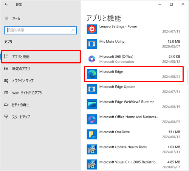Click the 2024/08/19 install date
Screen dimensions: 189x171
[171, 107]
